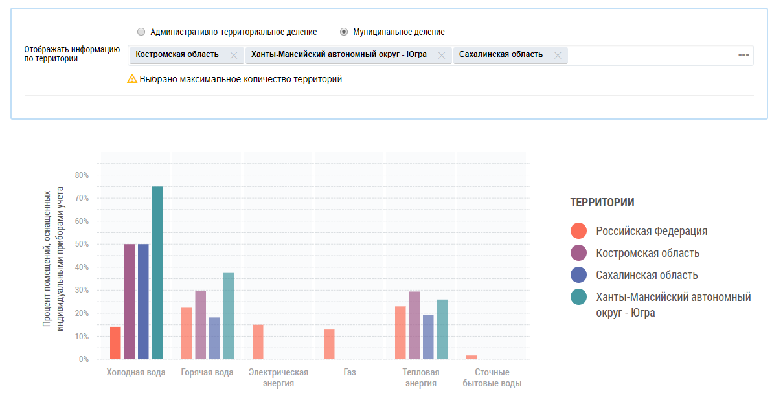This screenshot has width=783, height=400.
Task: Remove the Сахалинская область tag
Action: point(558,56)
